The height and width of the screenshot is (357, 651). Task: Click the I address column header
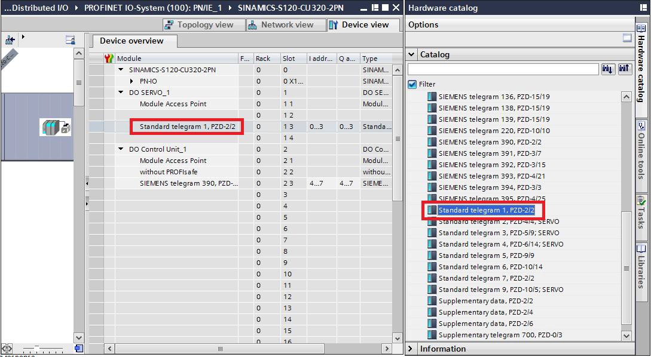coord(322,59)
